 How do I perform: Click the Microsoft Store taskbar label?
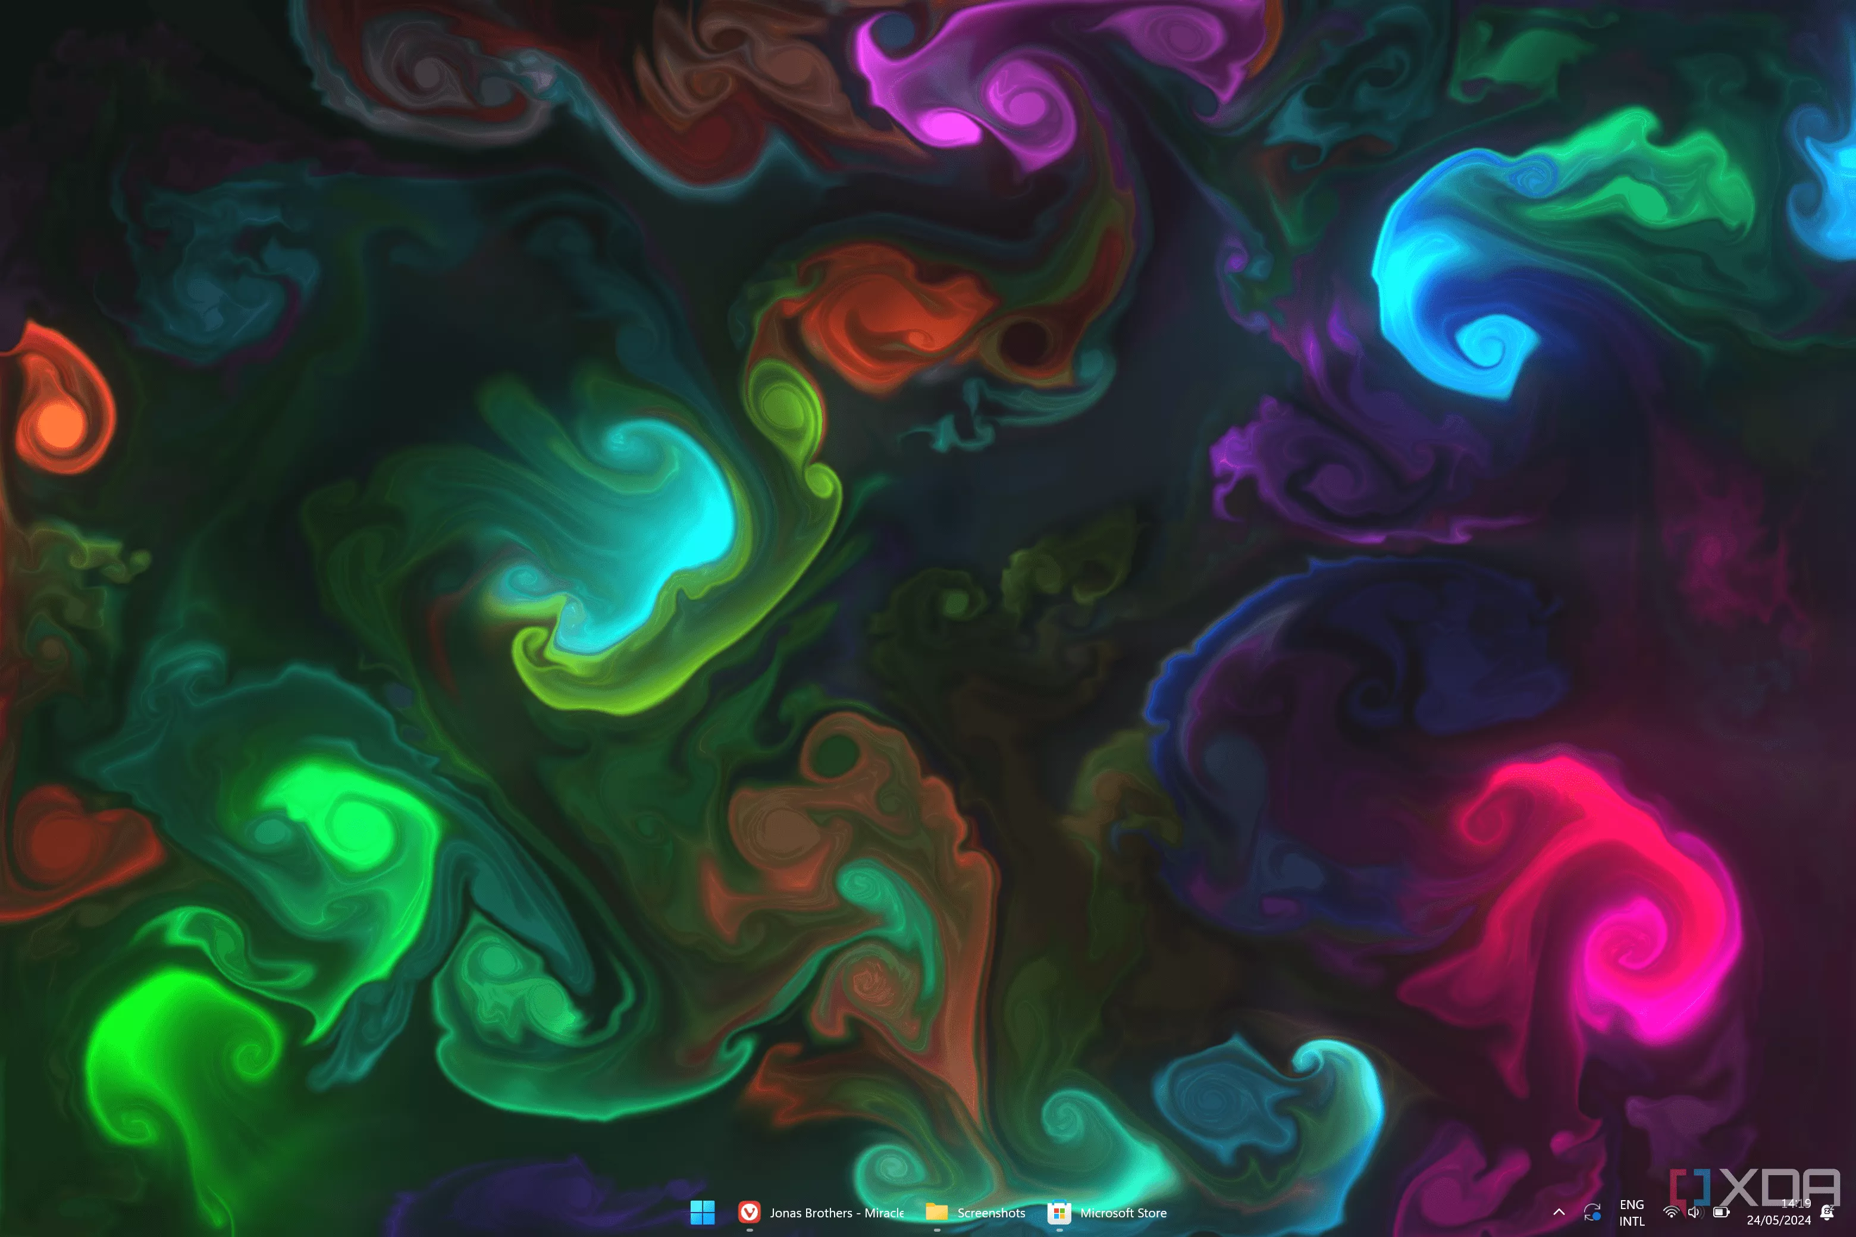coord(1124,1213)
